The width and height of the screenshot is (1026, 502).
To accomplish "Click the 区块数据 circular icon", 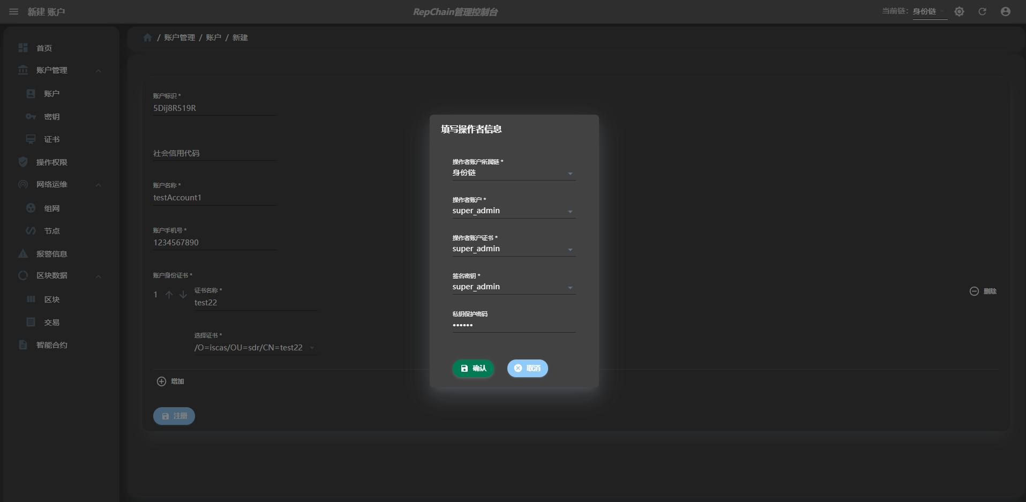I will pyautogui.click(x=23, y=275).
